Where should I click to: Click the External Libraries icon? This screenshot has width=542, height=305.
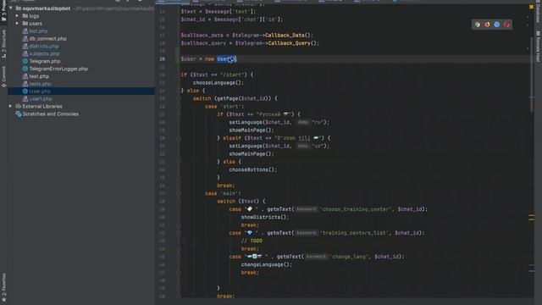point(19,106)
